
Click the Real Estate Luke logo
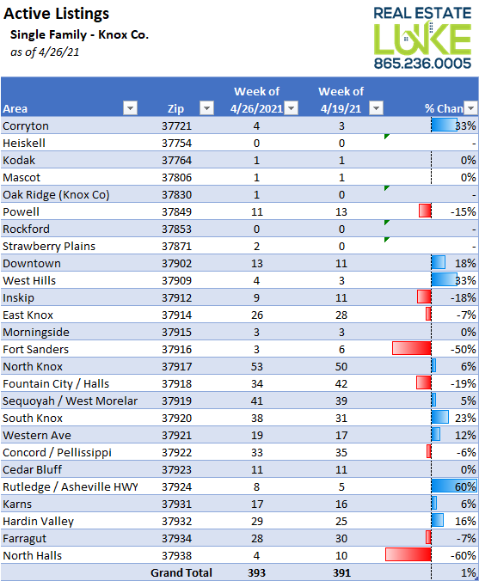tap(422, 38)
